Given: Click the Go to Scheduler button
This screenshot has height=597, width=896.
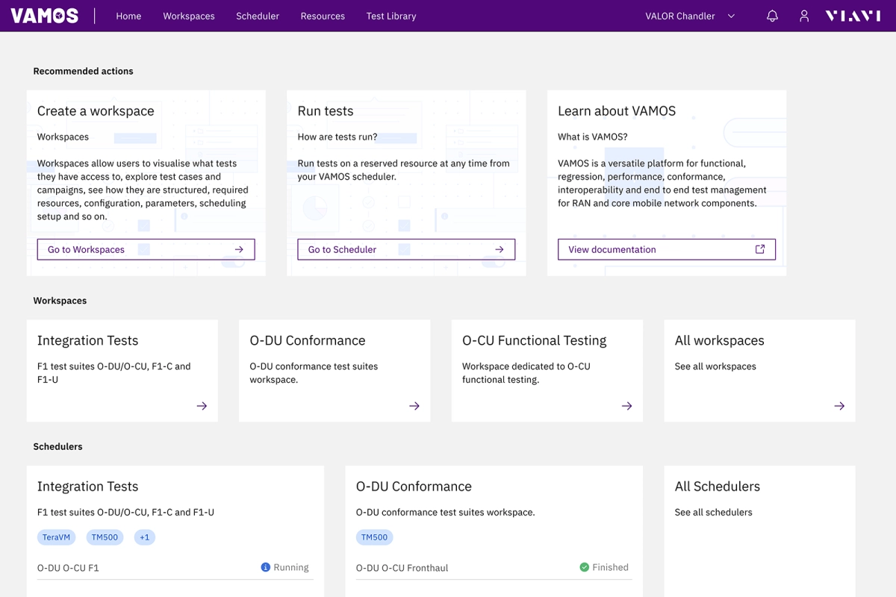Looking at the screenshot, I should pos(406,249).
